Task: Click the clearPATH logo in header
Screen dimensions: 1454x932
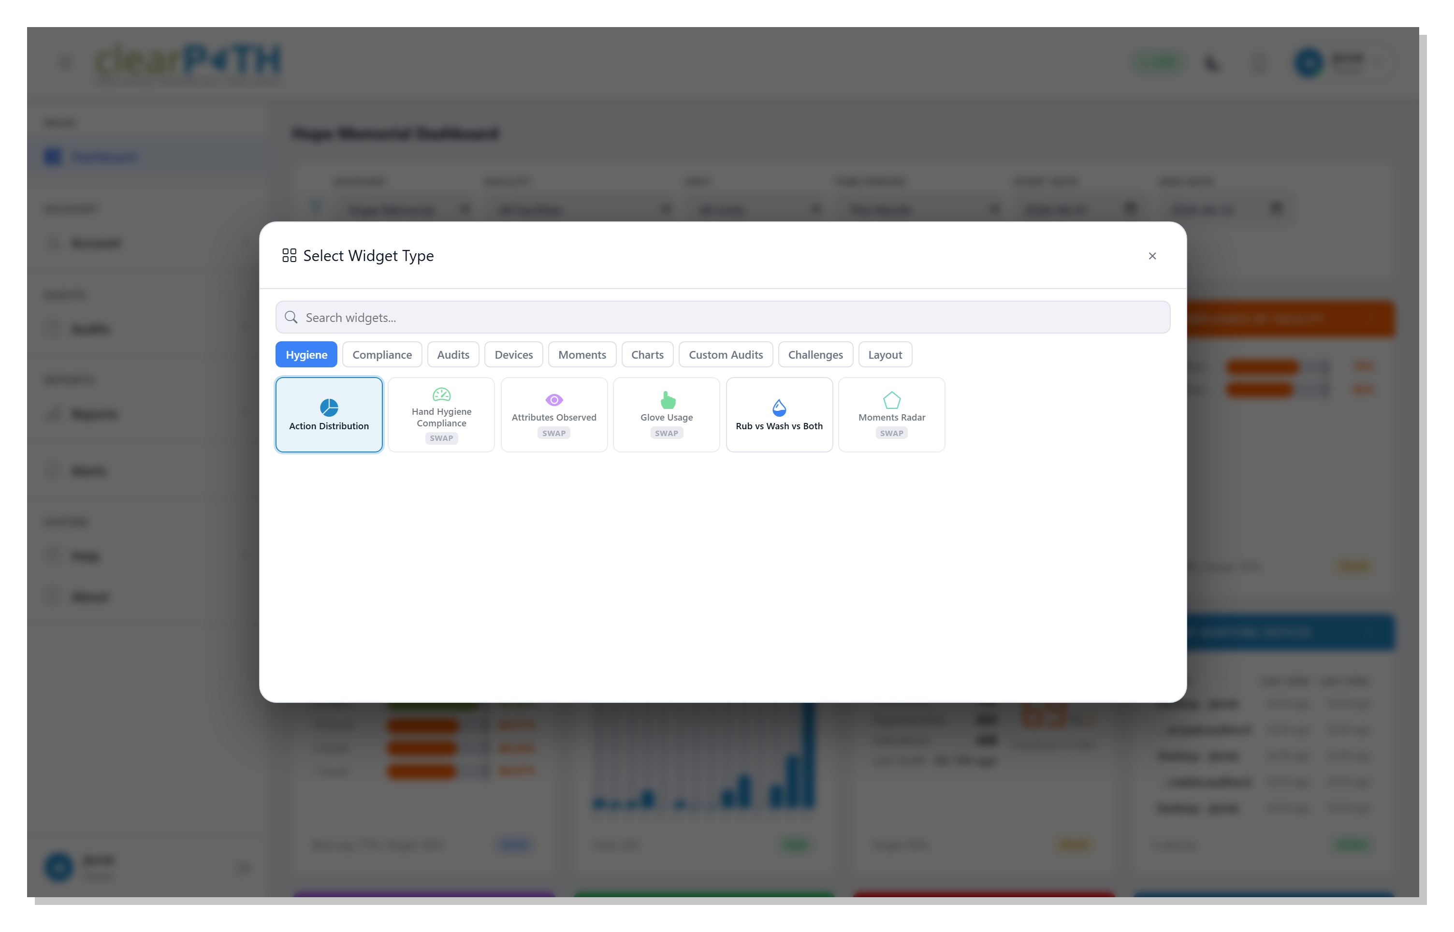Action: click(x=188, y=62)
